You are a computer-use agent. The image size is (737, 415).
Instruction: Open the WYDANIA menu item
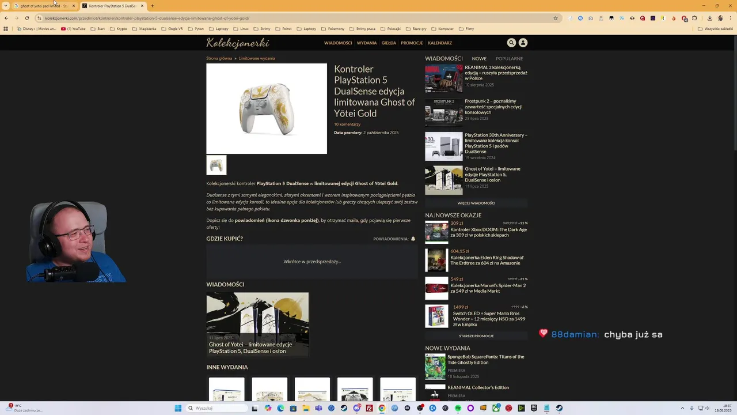(x=367, y=43)
